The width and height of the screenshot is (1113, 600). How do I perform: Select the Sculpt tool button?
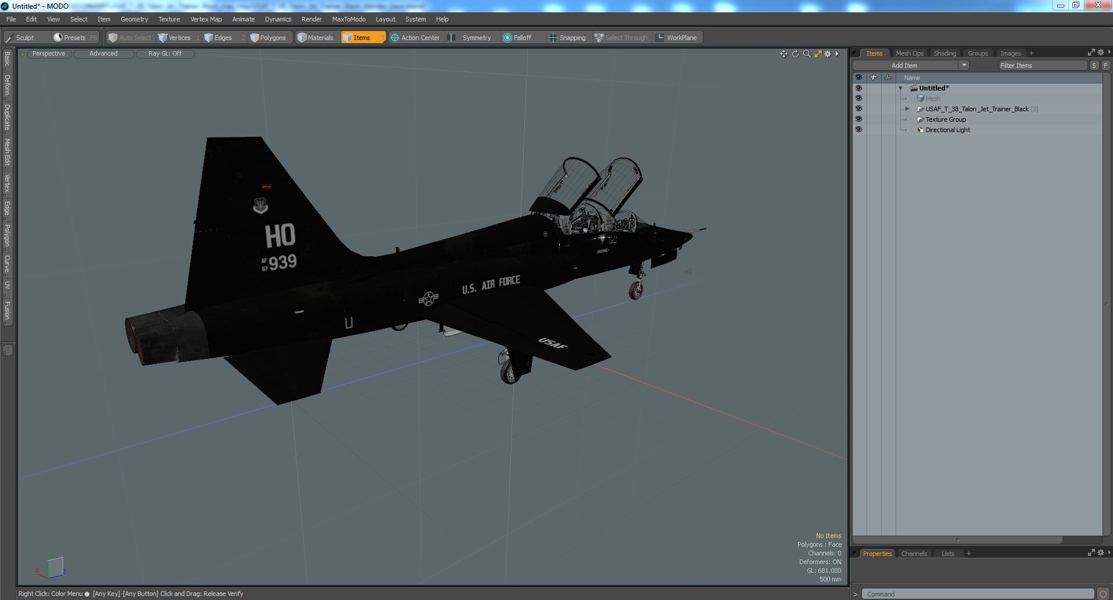coord(26,38)
